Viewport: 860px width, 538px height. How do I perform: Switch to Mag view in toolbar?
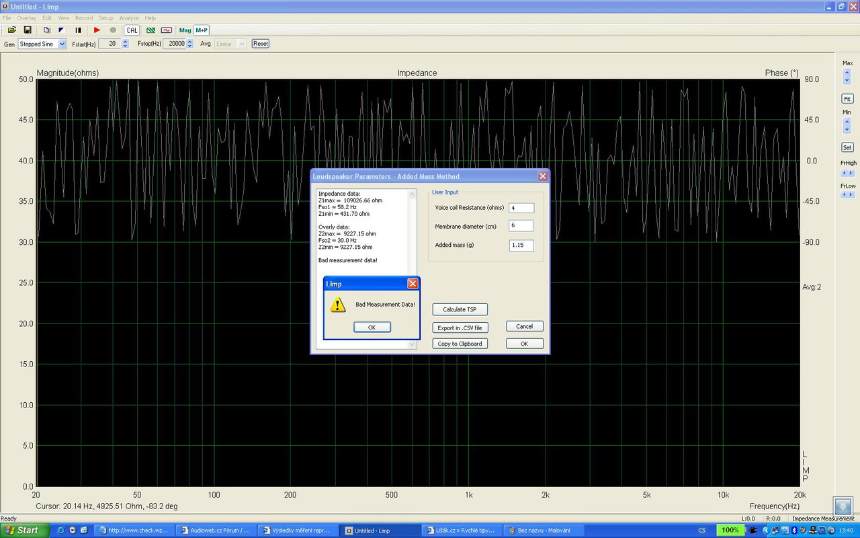pos(185,30)
